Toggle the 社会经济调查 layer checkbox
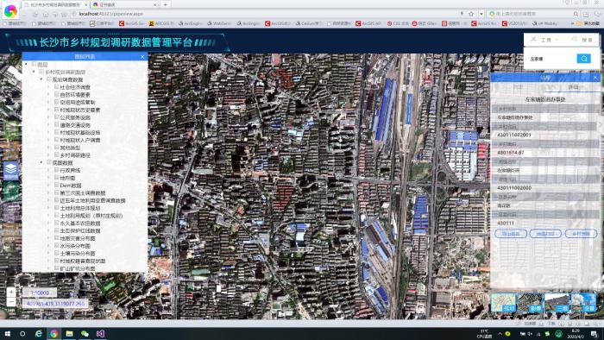The image size is (604, 340). [57, 87]
